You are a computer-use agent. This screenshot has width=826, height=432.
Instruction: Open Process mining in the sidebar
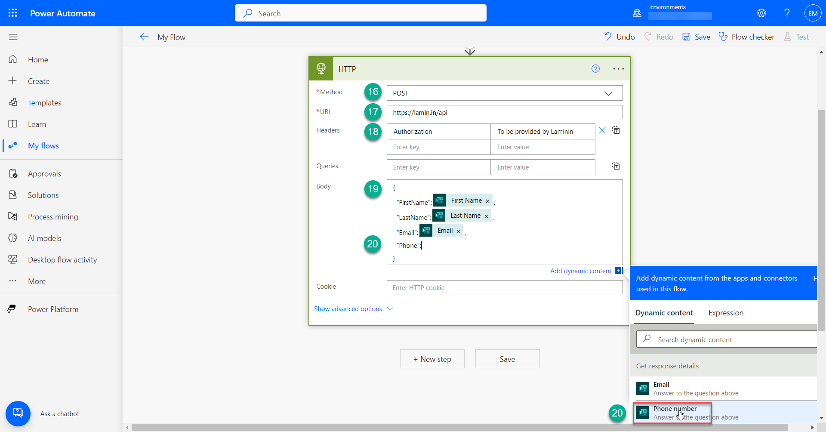tap(61, 216)
